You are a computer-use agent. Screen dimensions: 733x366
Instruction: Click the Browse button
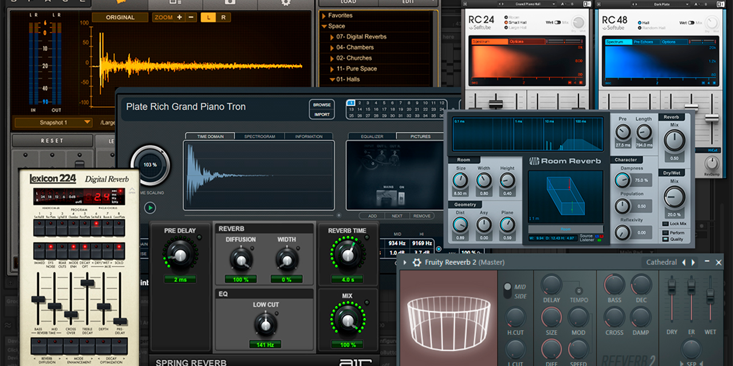(x=322, y=105)
